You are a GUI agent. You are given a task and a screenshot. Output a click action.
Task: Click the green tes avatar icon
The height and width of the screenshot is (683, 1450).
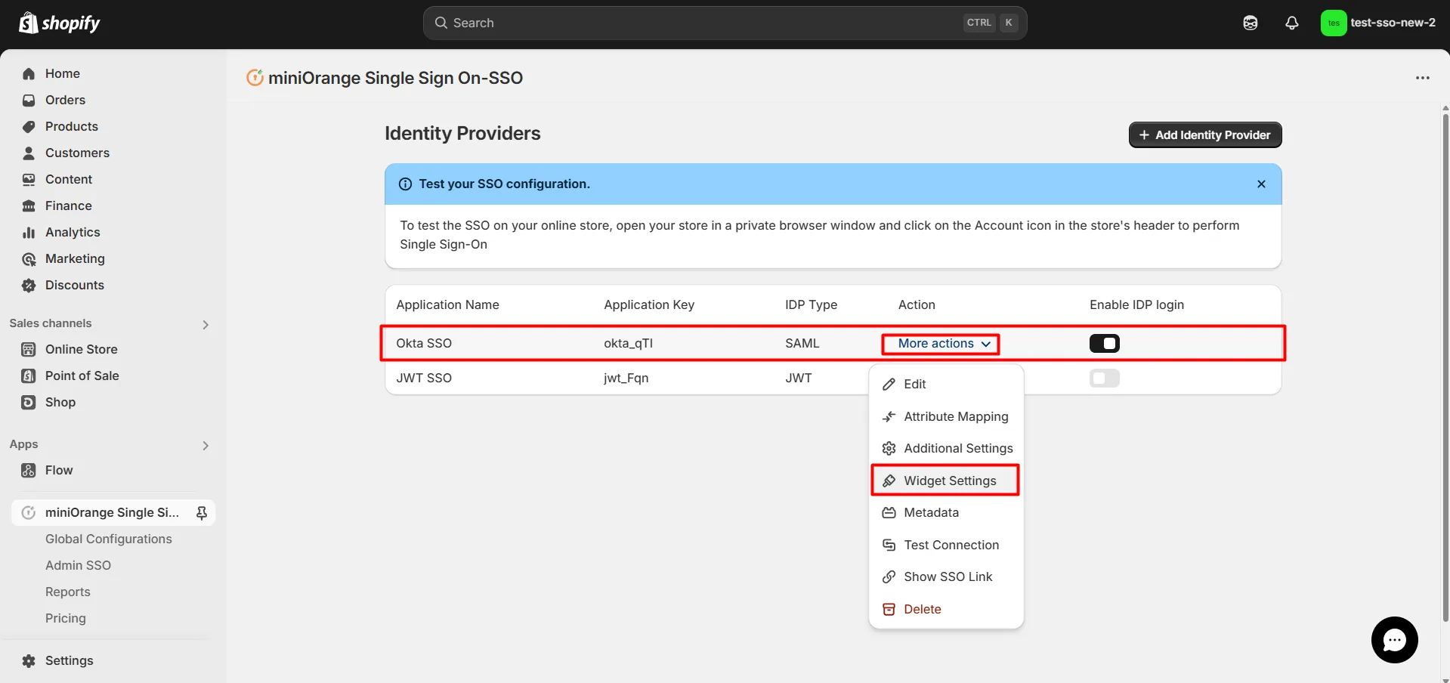click(x=1334, y=23)
